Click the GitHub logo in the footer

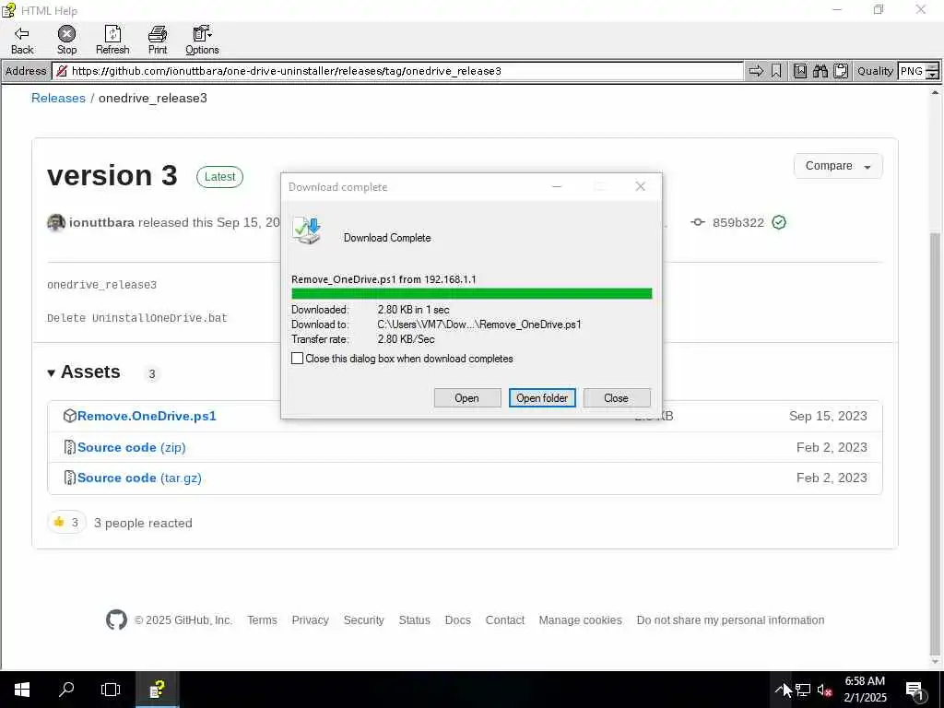tap(117, 620)
